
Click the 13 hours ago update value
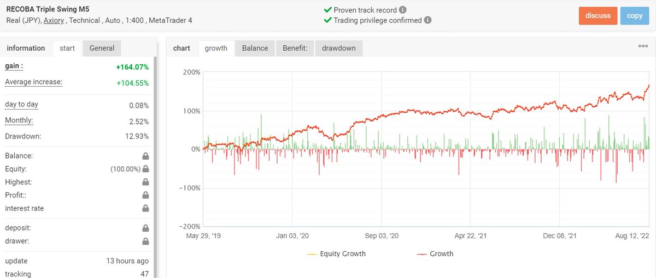[x=127, y=261]
